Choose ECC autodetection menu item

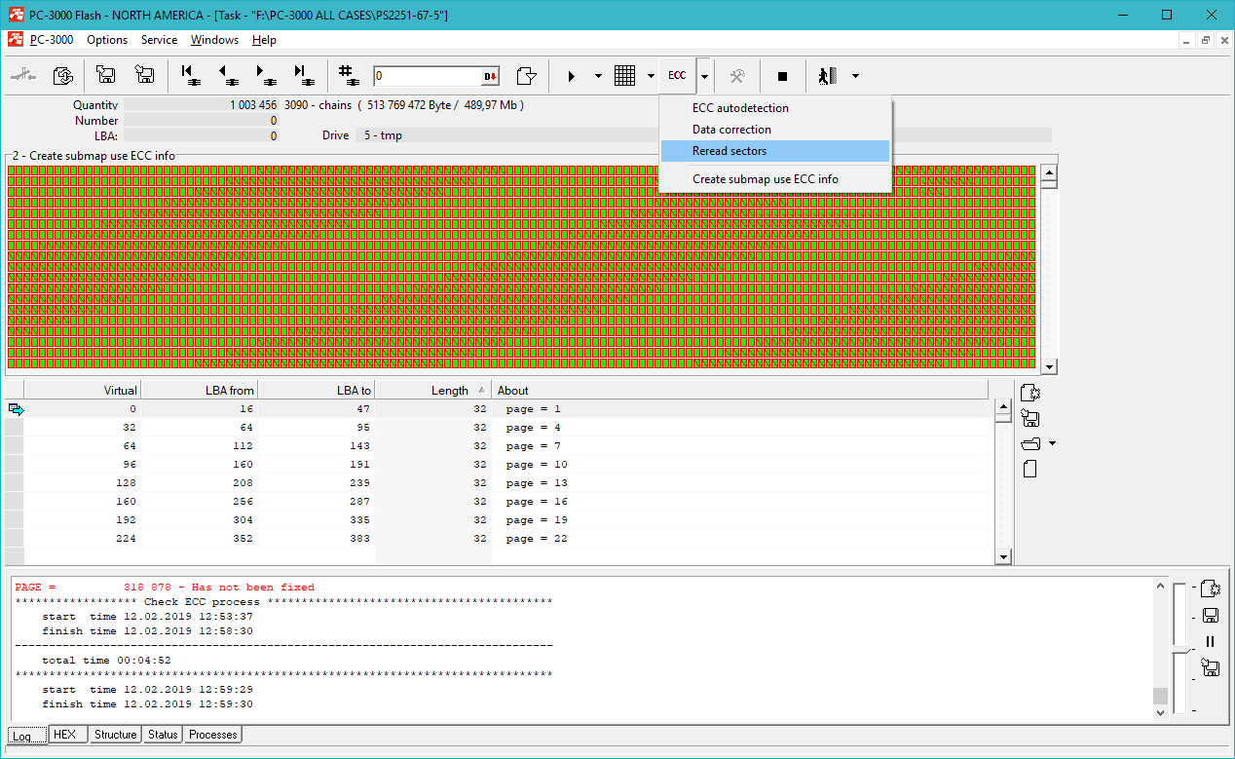775,108
